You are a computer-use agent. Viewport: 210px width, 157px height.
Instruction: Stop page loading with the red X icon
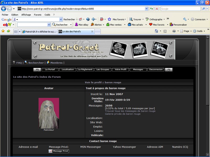click(x=157, y=9)
